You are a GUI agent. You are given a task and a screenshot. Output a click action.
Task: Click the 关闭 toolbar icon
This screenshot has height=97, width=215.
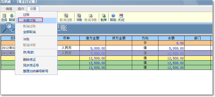121,17
